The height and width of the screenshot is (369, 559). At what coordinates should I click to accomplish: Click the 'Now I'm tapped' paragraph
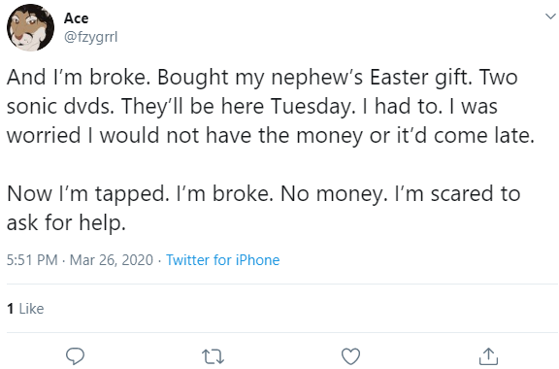tap(263, 208)
